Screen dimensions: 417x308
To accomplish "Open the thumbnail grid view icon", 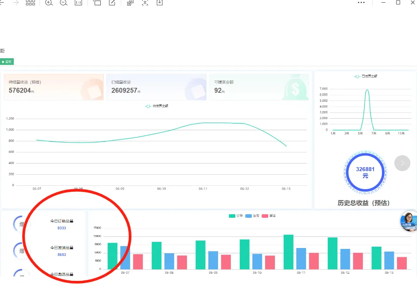I will coord(30,3).
